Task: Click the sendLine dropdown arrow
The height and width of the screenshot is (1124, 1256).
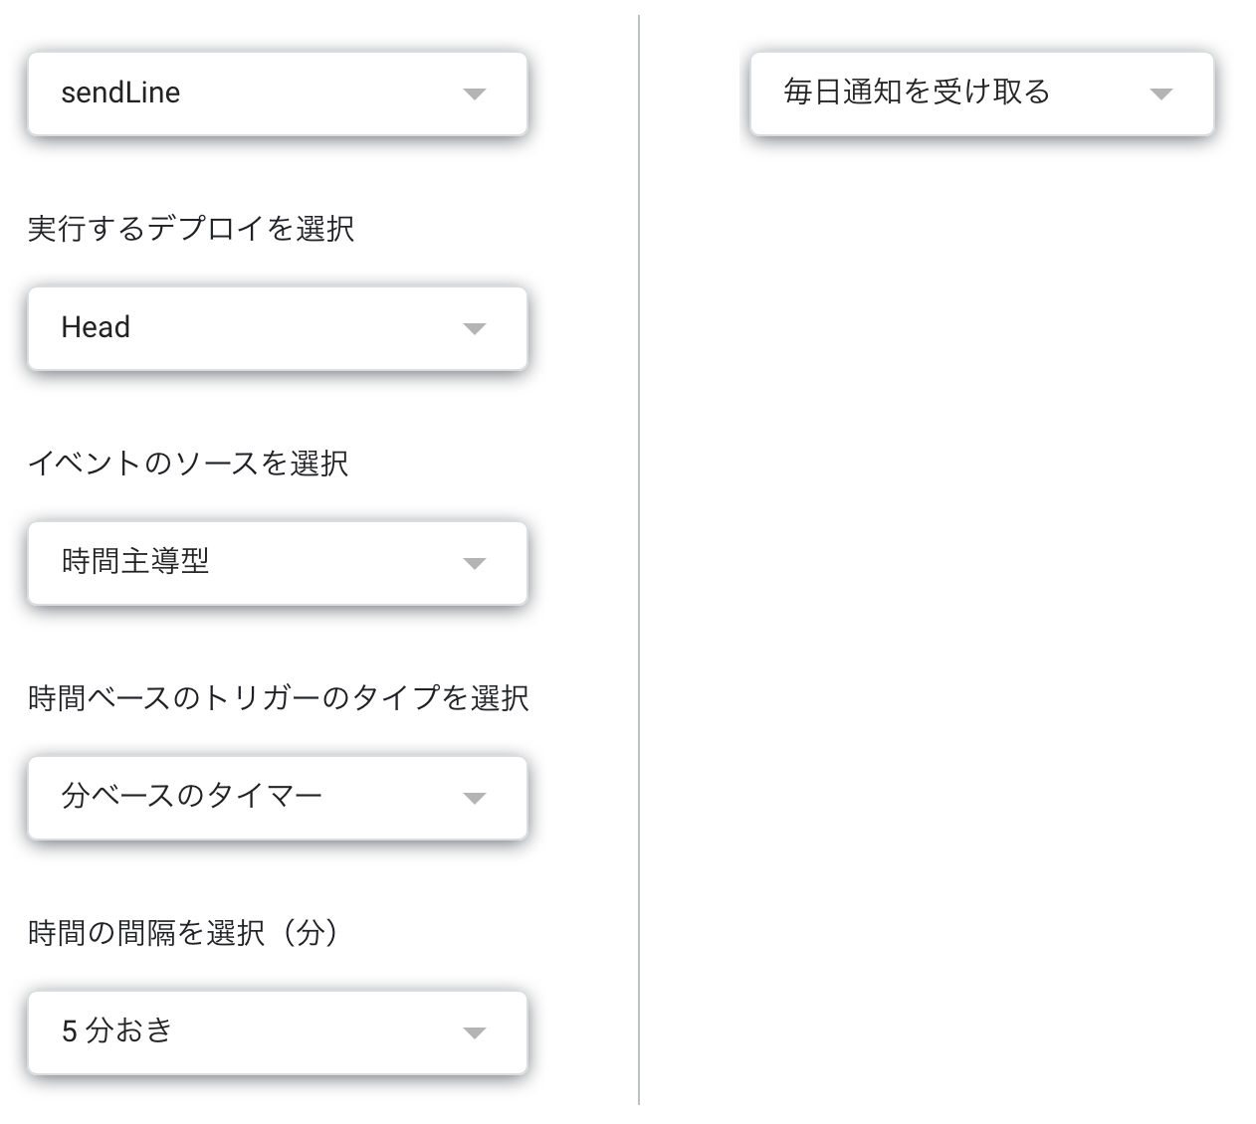Action: [476, 94]
